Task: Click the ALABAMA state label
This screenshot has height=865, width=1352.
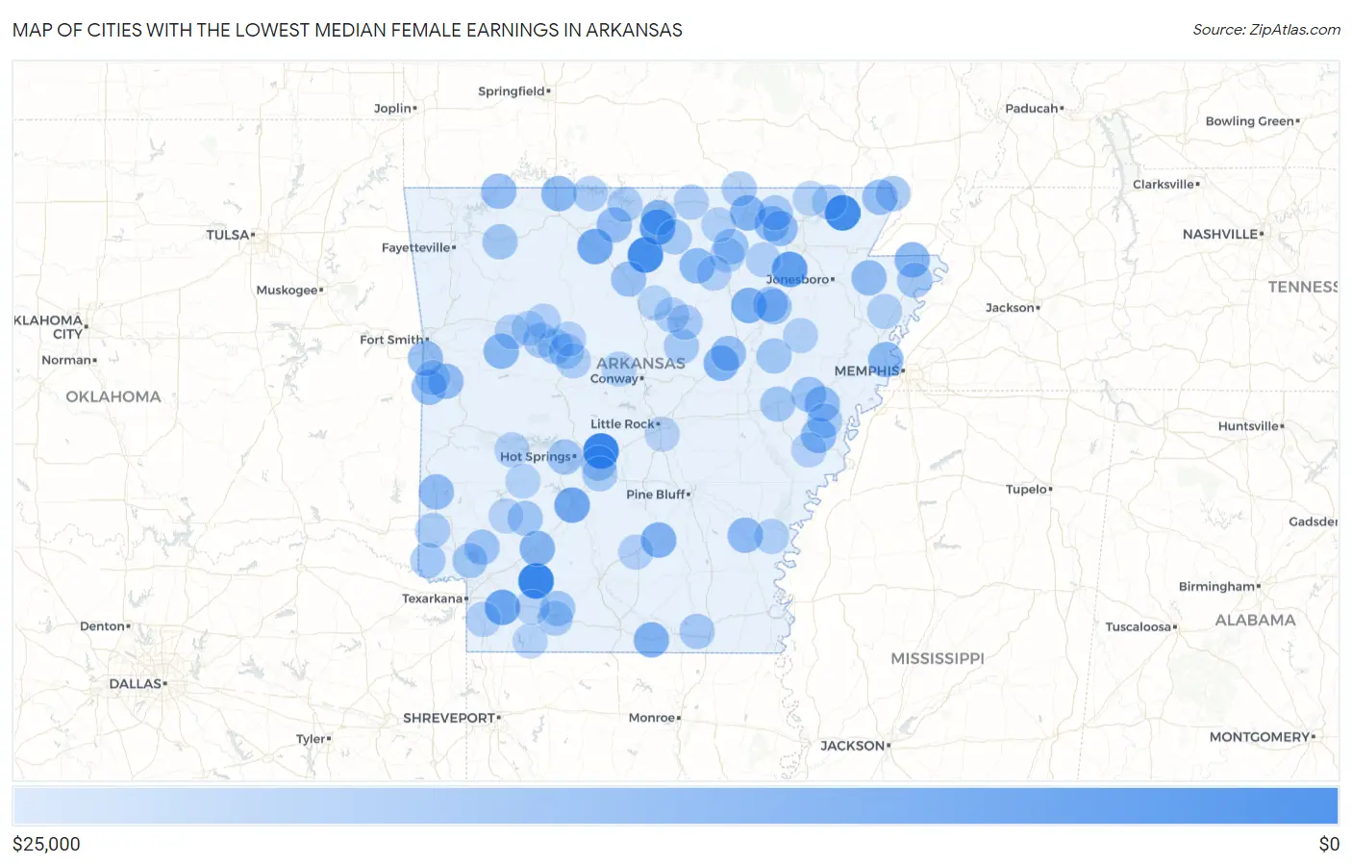Action: [x=1255, y=621]
